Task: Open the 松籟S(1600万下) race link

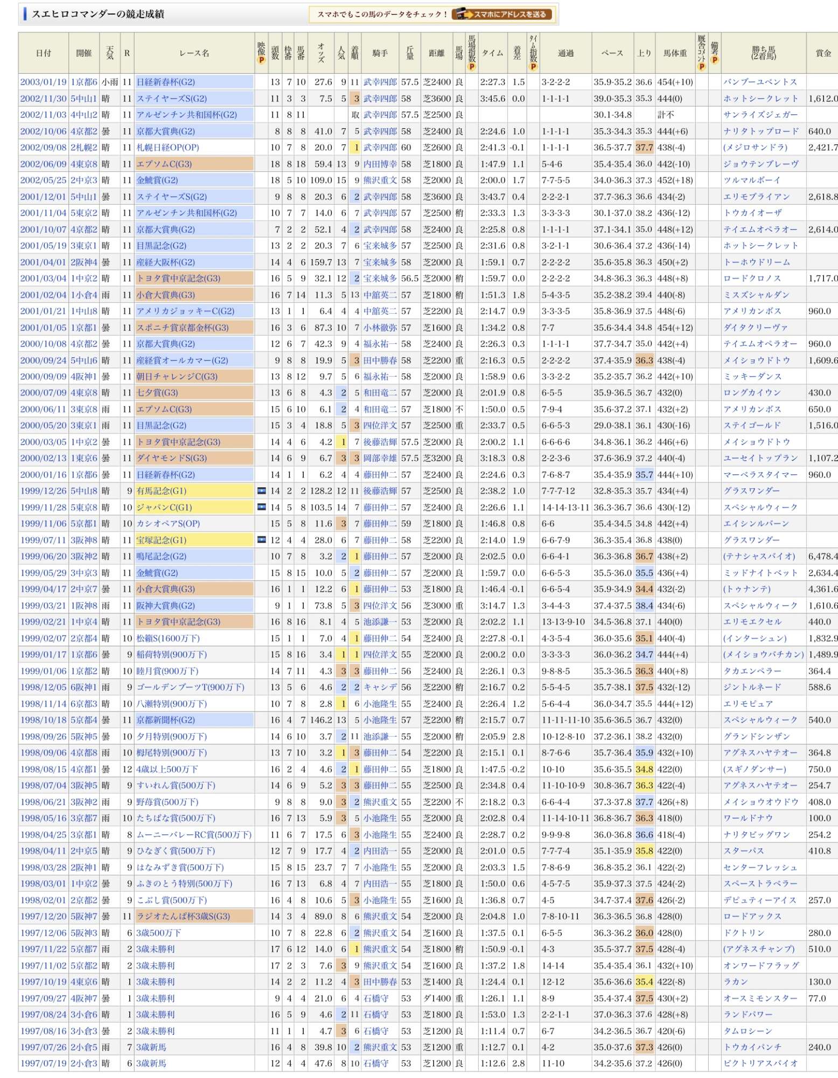Action: pyautogui.click(x=168, y=638)
